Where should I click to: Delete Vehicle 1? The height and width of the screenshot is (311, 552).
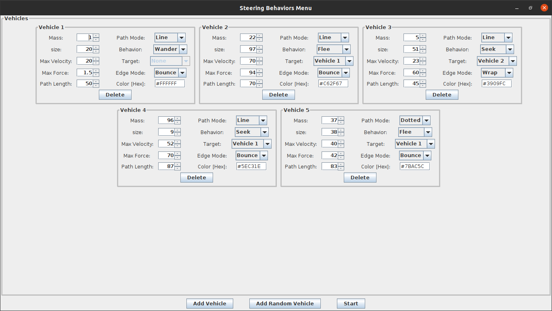pos(115,95)
